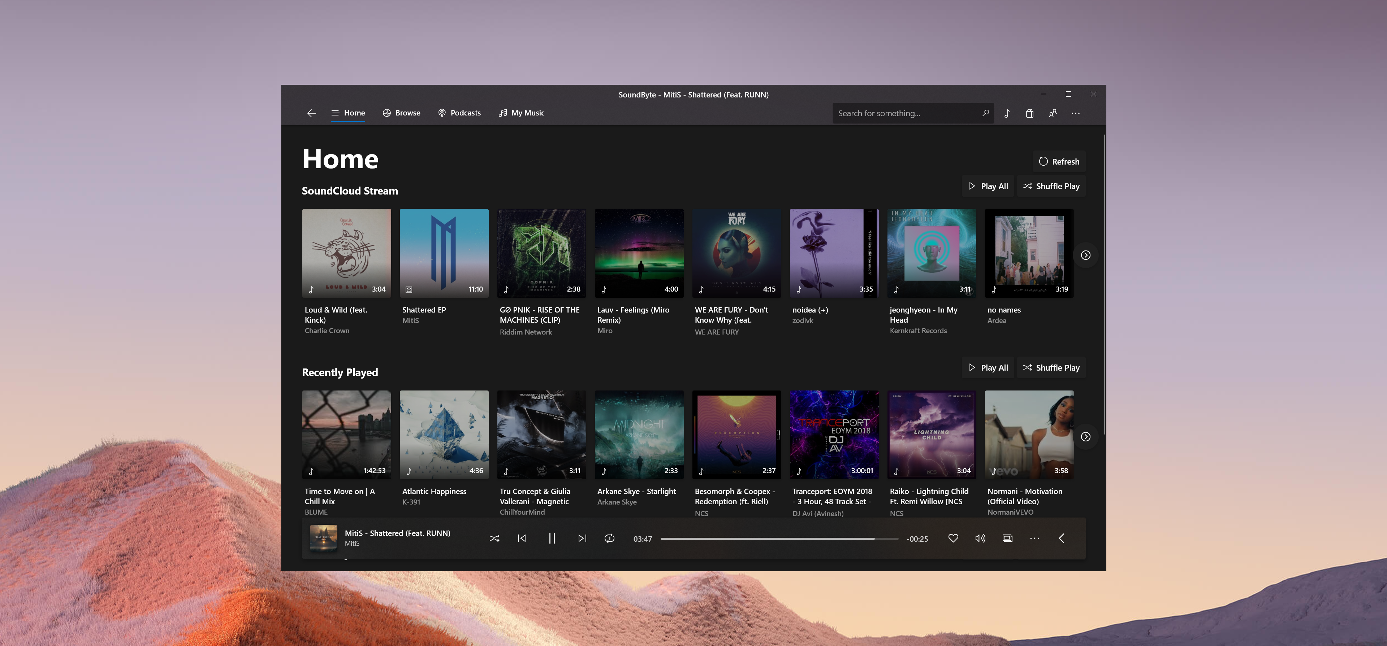1387x646 pixels.
Task: Show more Recently Played items with arrow
Action: 1085,437
